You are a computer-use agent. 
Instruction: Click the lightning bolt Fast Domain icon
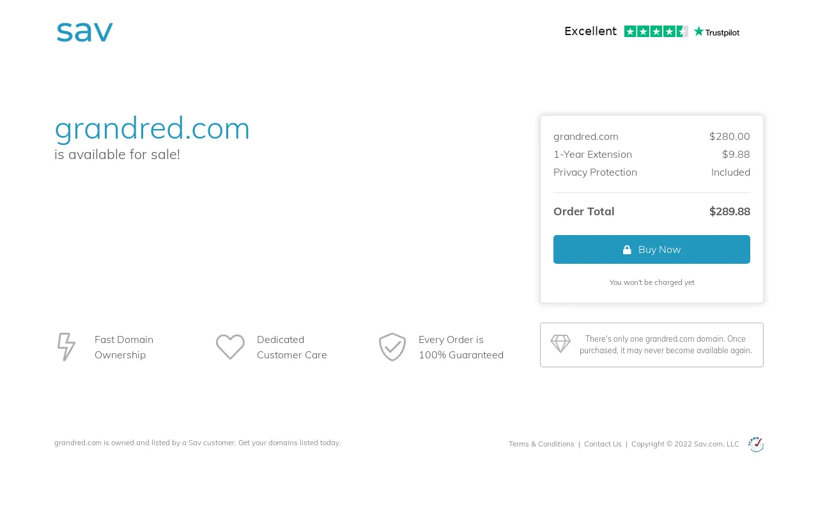click(66, 347)
